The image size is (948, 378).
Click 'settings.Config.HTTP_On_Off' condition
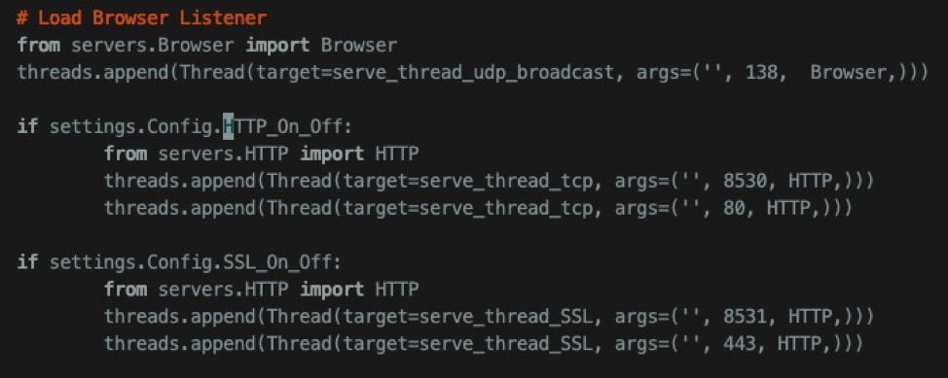point(196,126)
